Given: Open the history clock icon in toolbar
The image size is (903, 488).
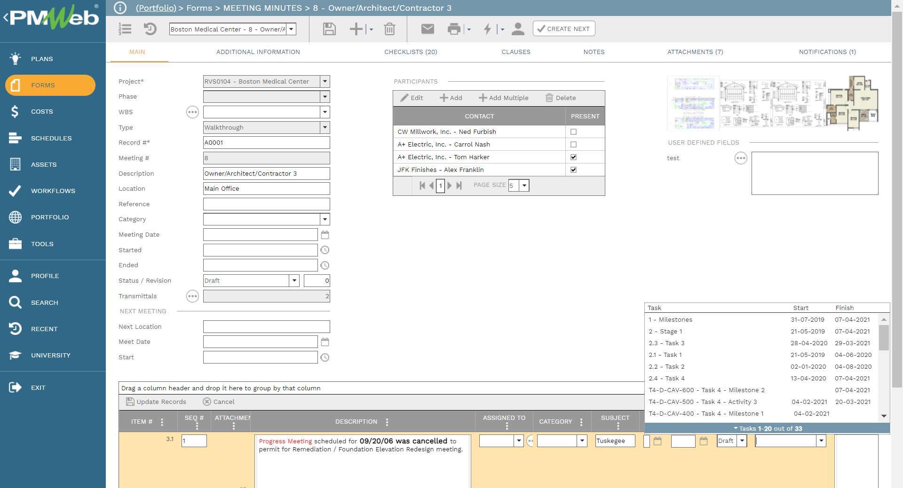Looking at the screenshot, I should [x=150, y=29].
